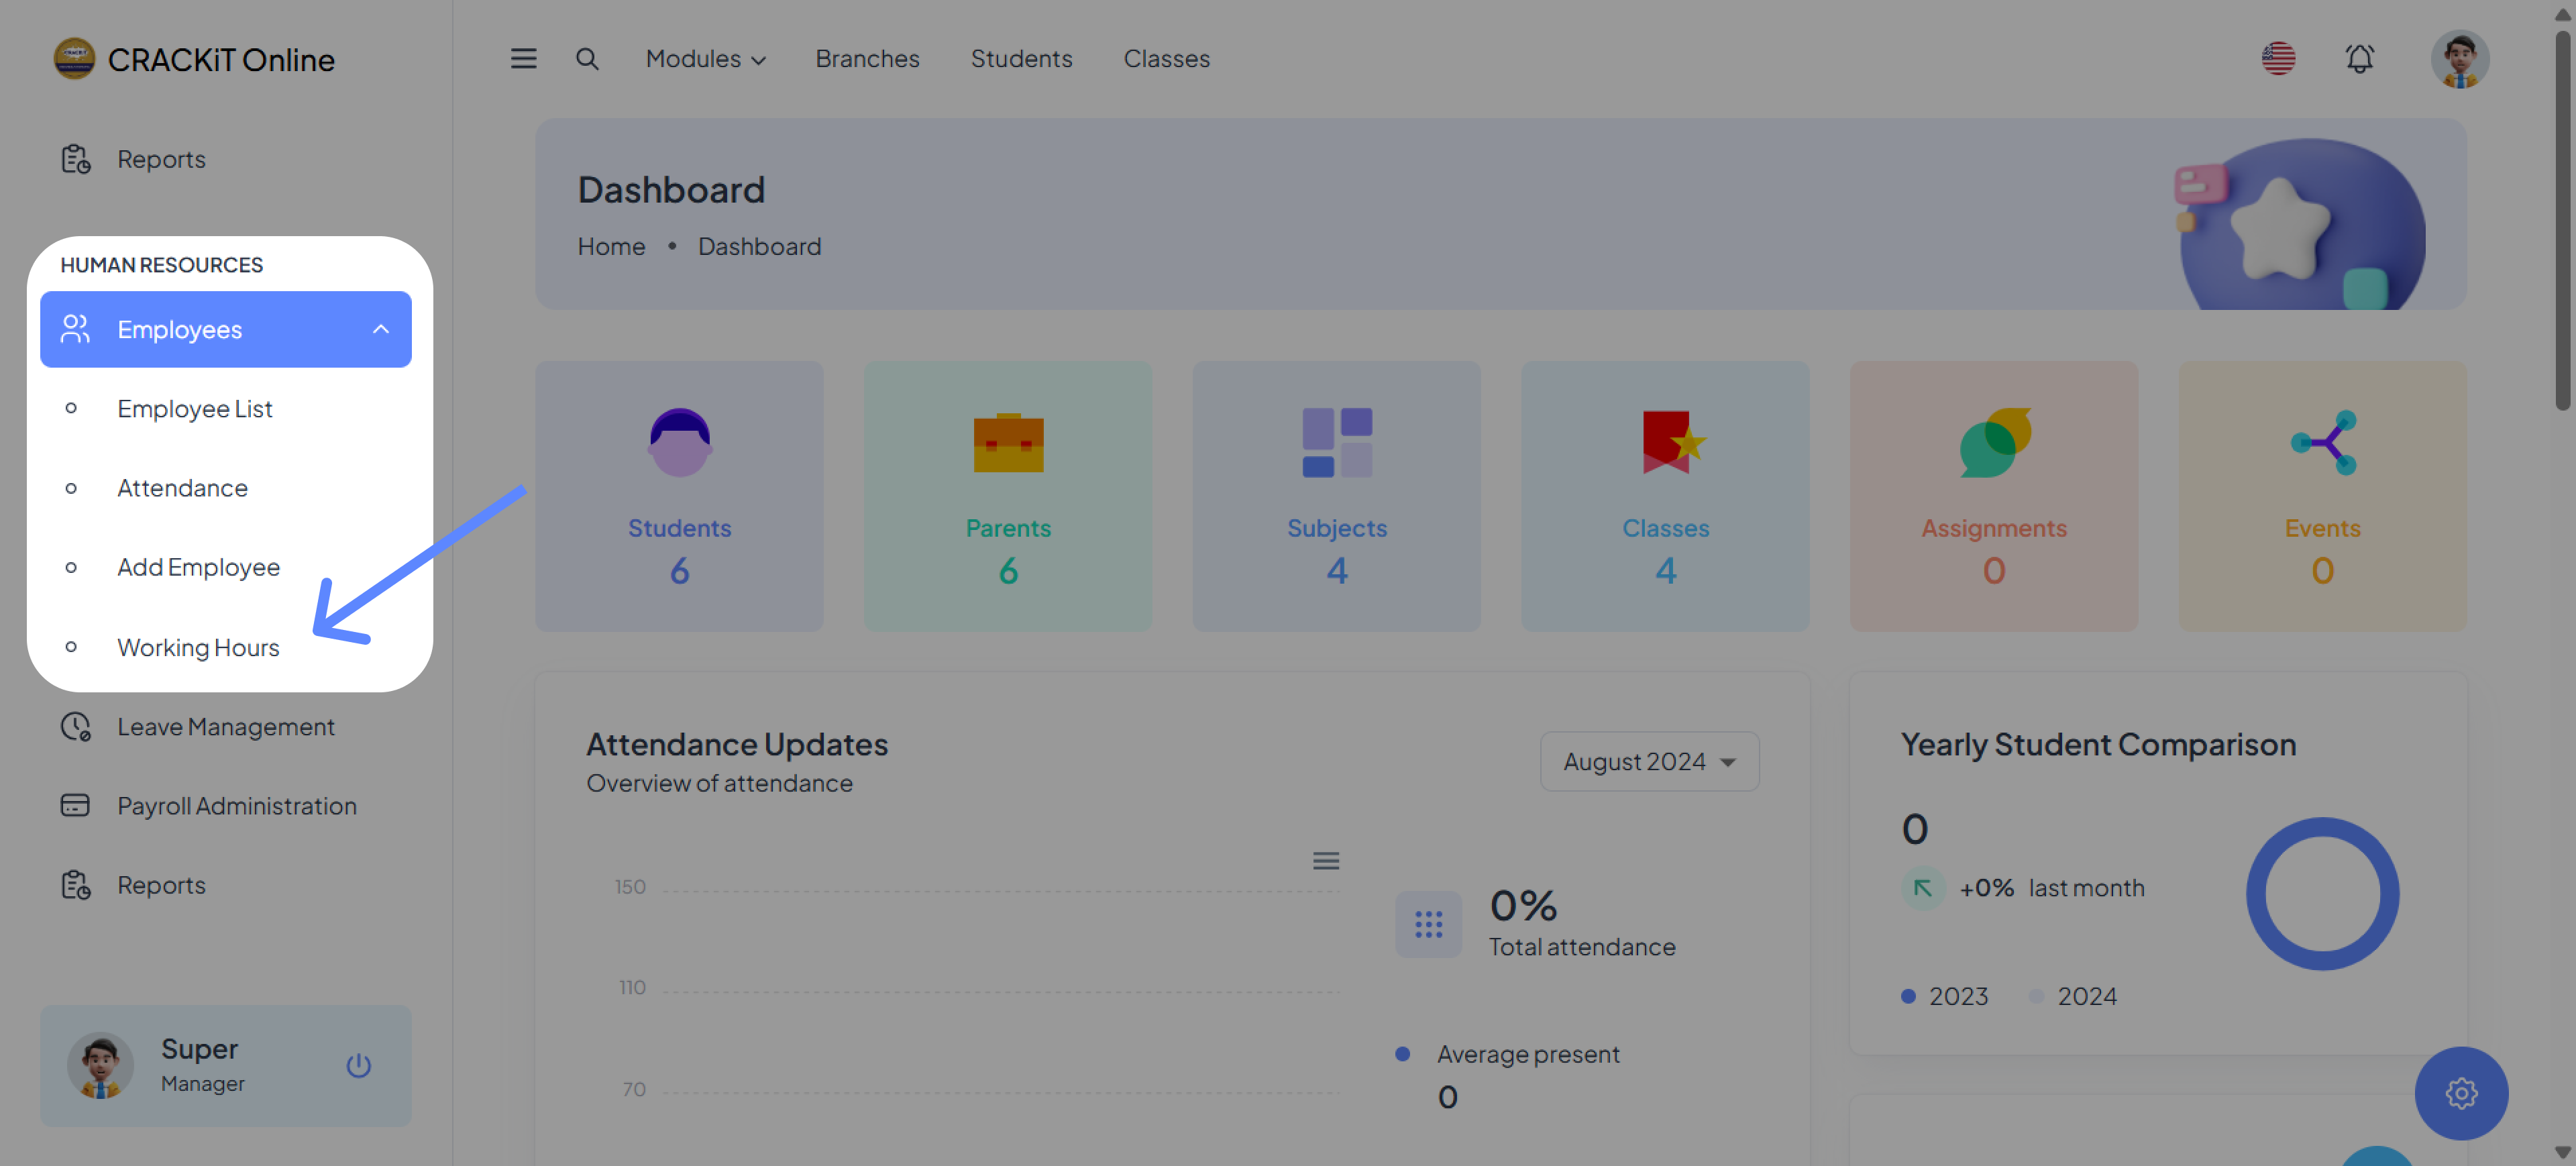Viewport: 2576px width, 1166px height.
Task: Open Leave Management in sidebar
Action: click(225, 726)
